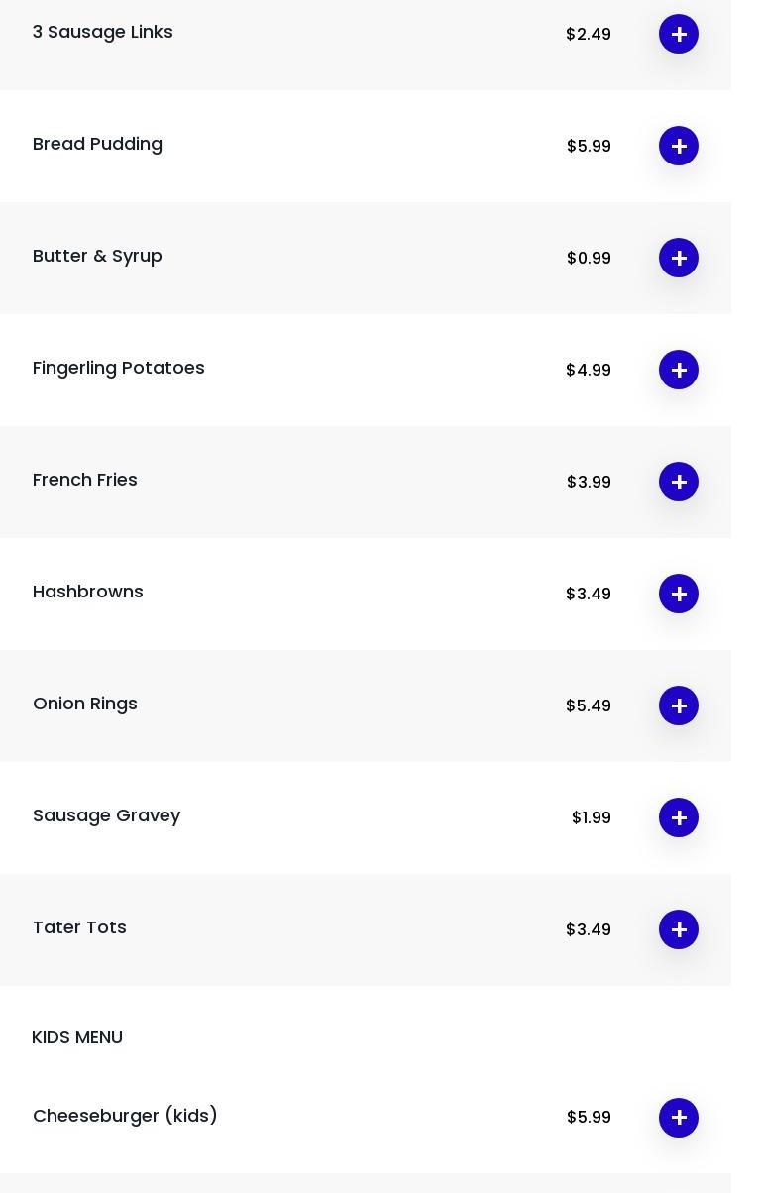Tap the plus button for Hashbrowns
Image resolution: width=763 pixels, height=1193 pixels.
pyautogui.click(x=679, y=594)
